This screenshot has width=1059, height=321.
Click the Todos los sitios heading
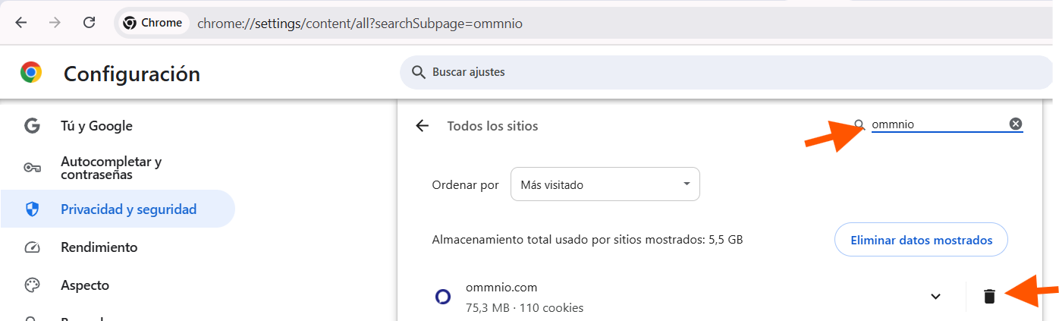point(493,126)
